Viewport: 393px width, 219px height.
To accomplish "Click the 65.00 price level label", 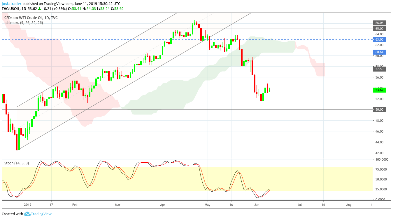I will click(x=379, y=29).
